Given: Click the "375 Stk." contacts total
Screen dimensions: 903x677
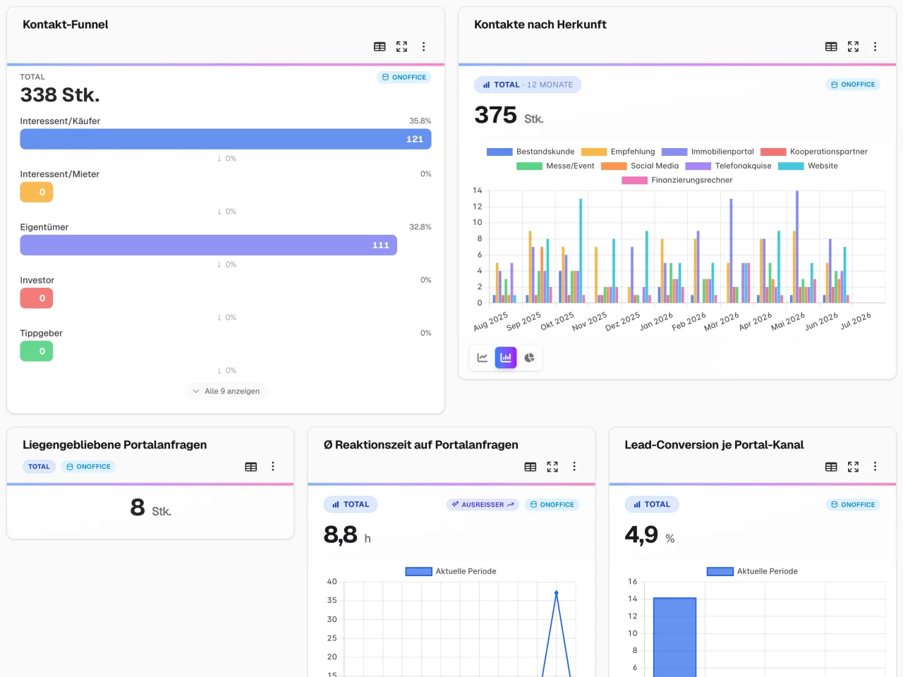Looking at the screenshot, I should (509, 115).
